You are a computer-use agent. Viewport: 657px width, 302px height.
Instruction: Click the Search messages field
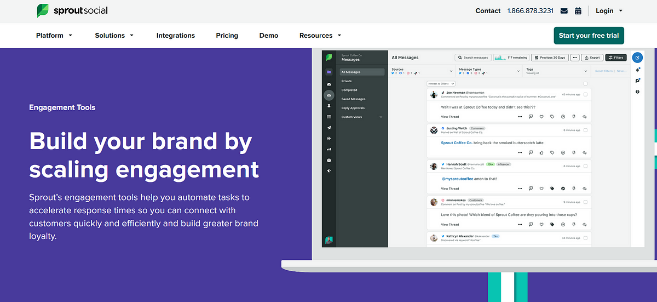[472, 58]
